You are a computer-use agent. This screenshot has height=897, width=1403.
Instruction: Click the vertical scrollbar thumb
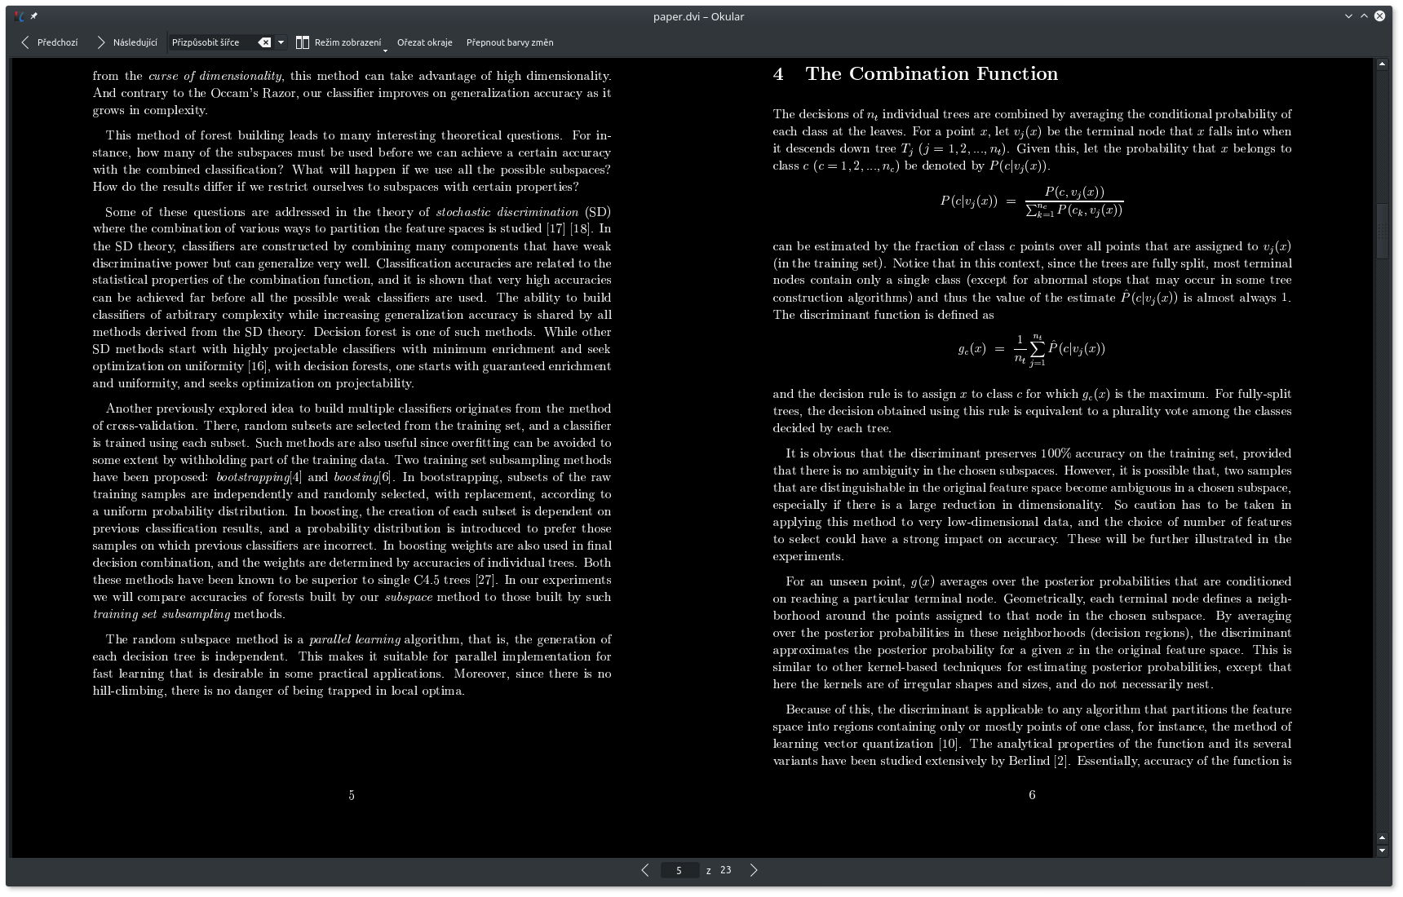click(1382, 231)
